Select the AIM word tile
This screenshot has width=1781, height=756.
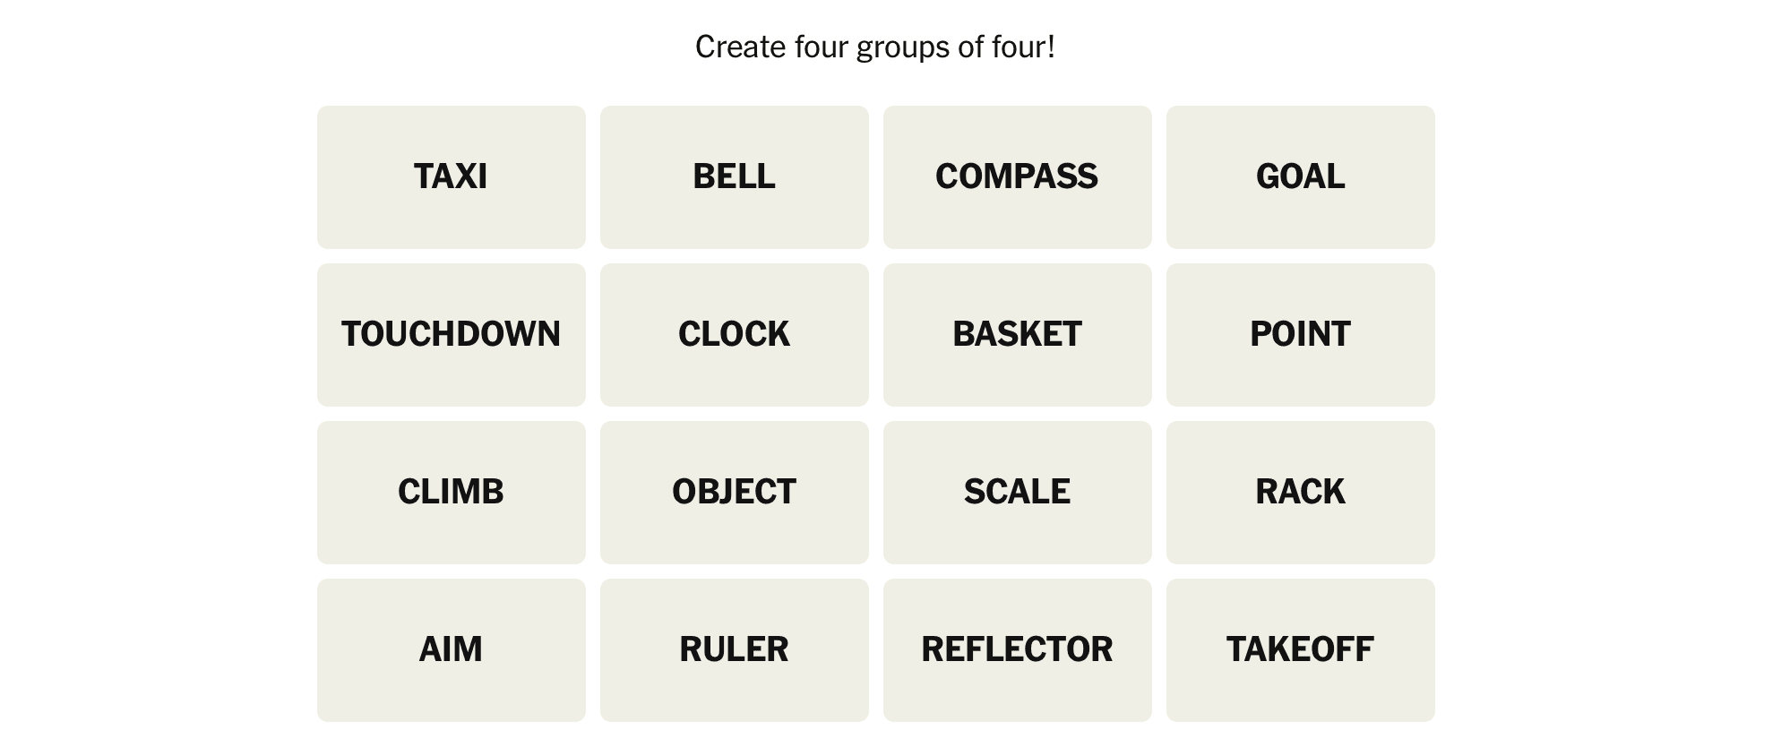pos(451,650)
